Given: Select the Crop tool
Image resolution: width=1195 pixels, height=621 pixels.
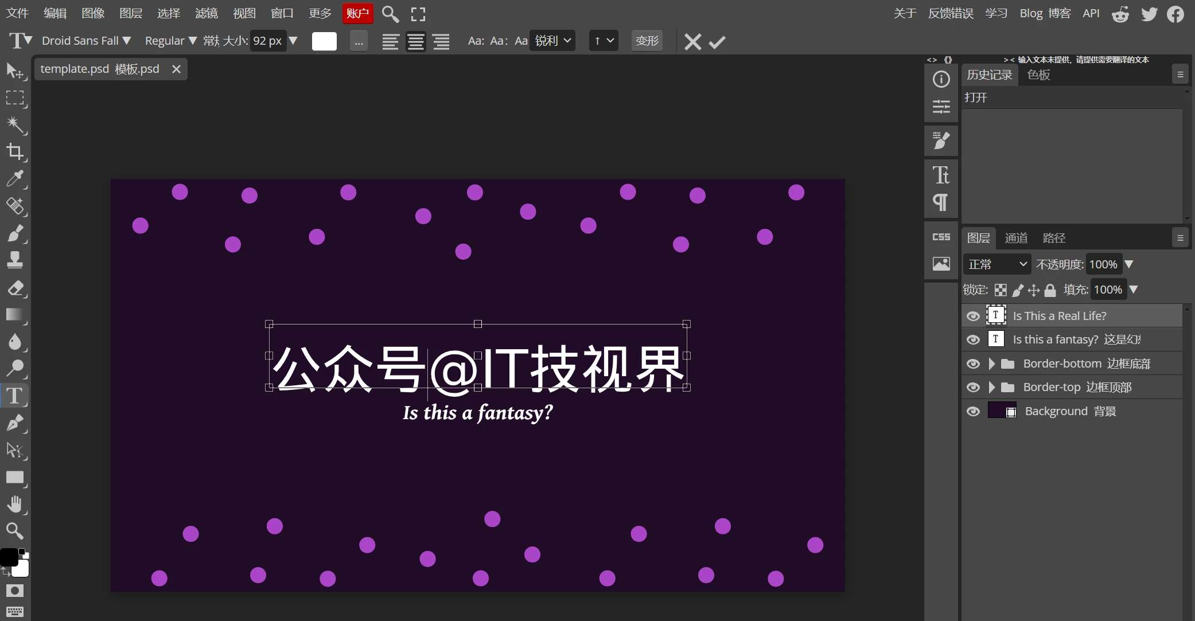Looking at the screenshot, I should pyautogui.click(x=15, y=152).
